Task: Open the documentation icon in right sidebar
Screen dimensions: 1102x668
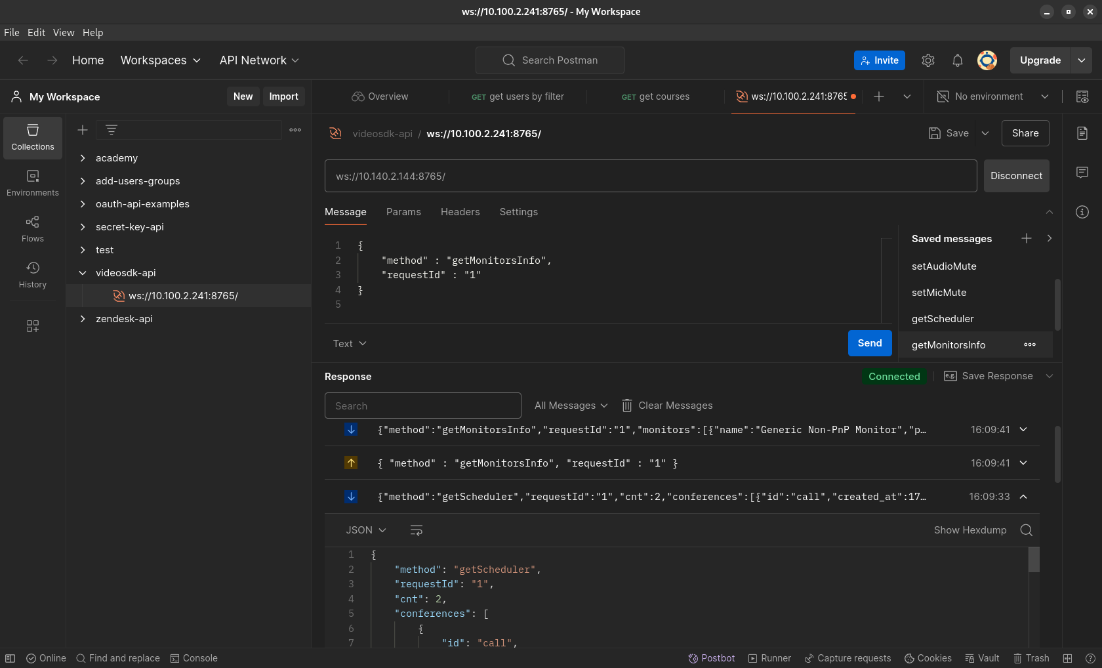Action: pos(1082,133)
